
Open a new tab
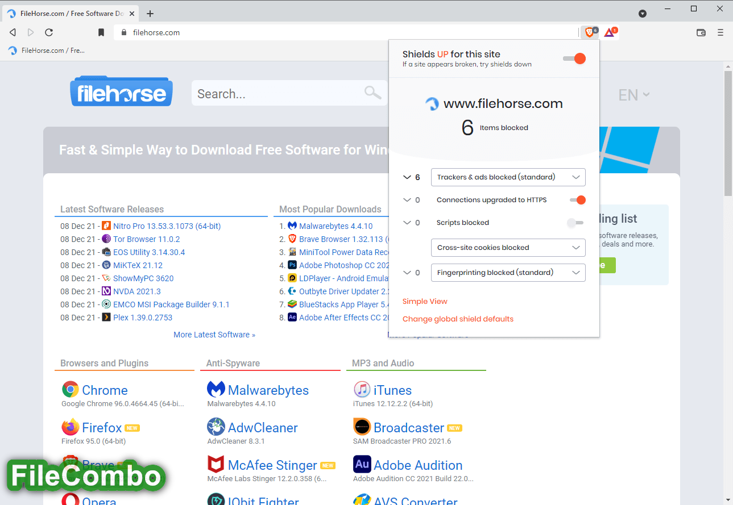pos(150,14)
